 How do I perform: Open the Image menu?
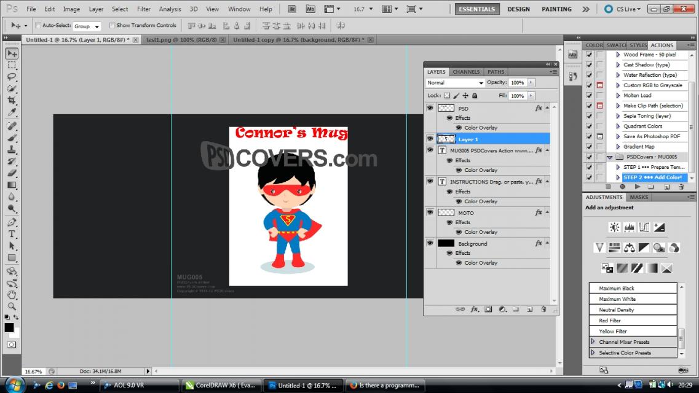(x=71, y=9)
